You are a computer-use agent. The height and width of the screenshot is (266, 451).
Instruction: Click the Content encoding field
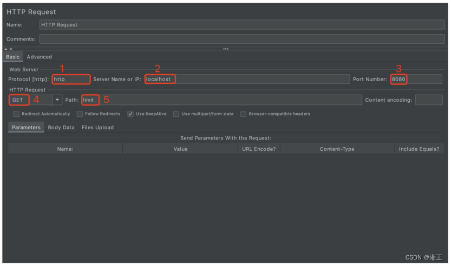tap(429, 100)
